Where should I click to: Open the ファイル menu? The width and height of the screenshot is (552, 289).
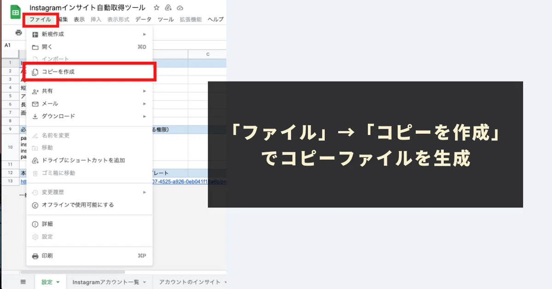pos(40,19)
